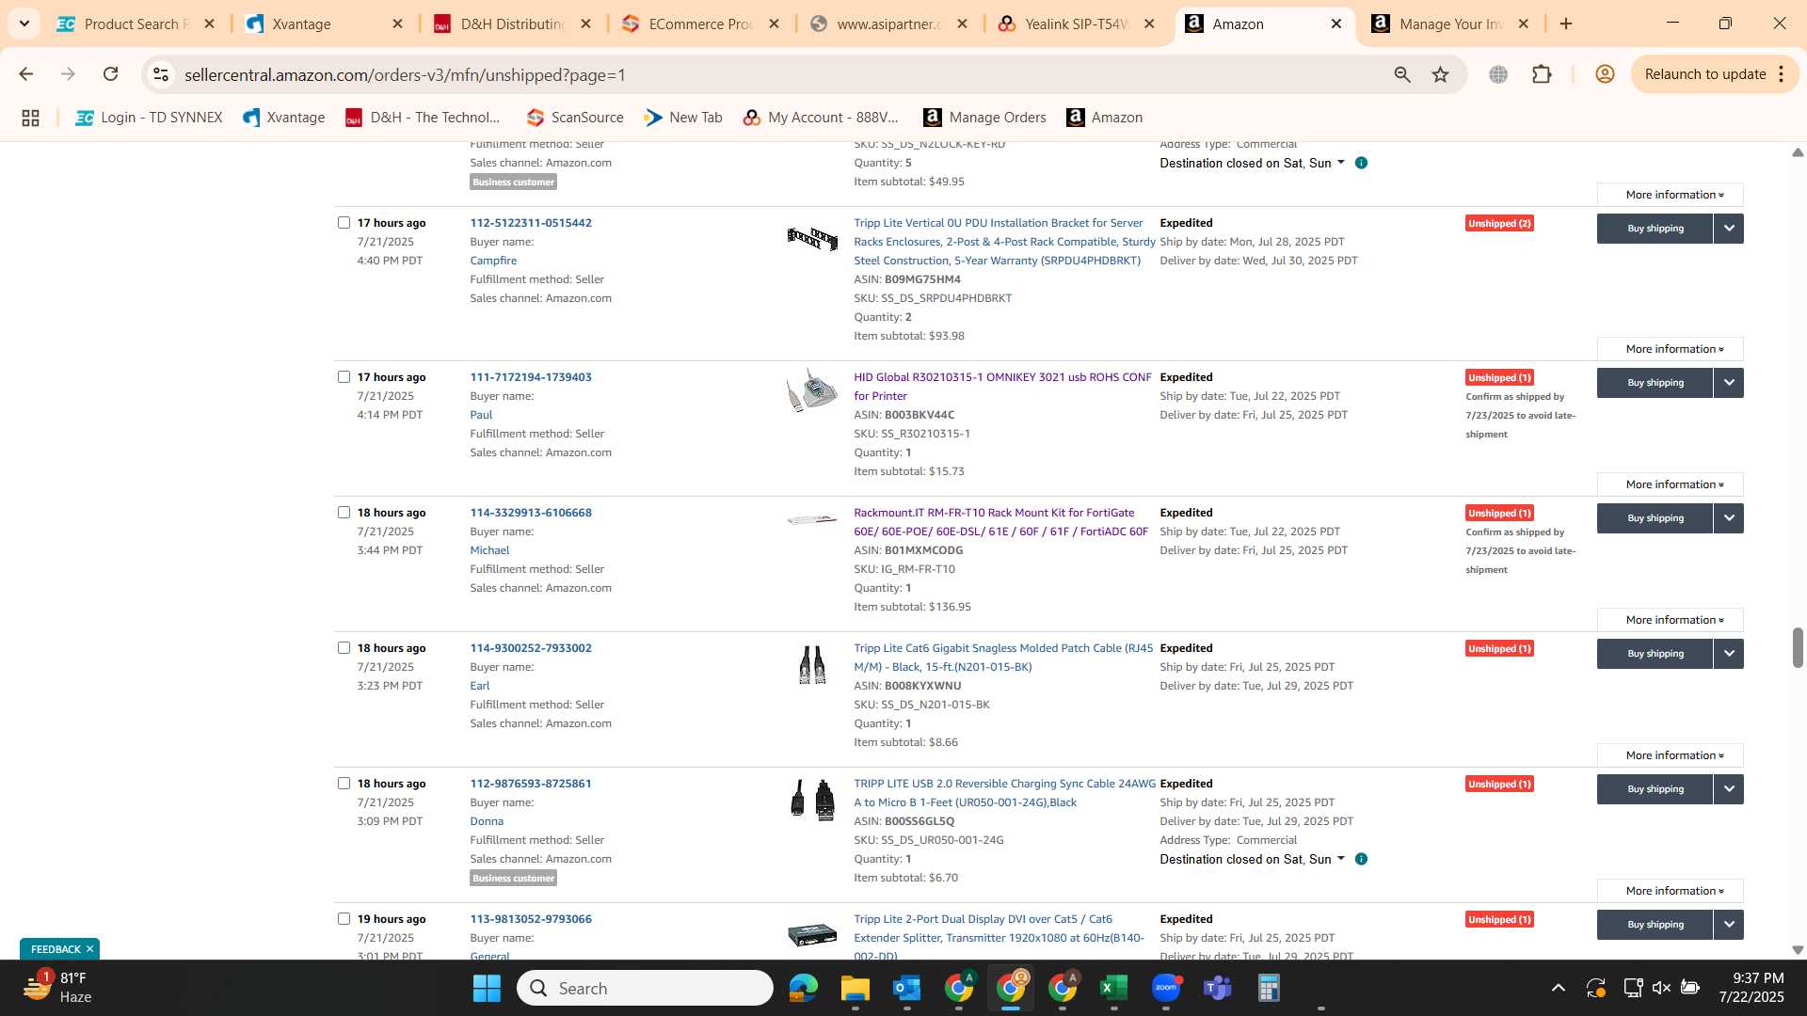Expand Buy shipping dropdown for Campfire order
Screen dimensions: 1807x1016
pos(1729,229)
